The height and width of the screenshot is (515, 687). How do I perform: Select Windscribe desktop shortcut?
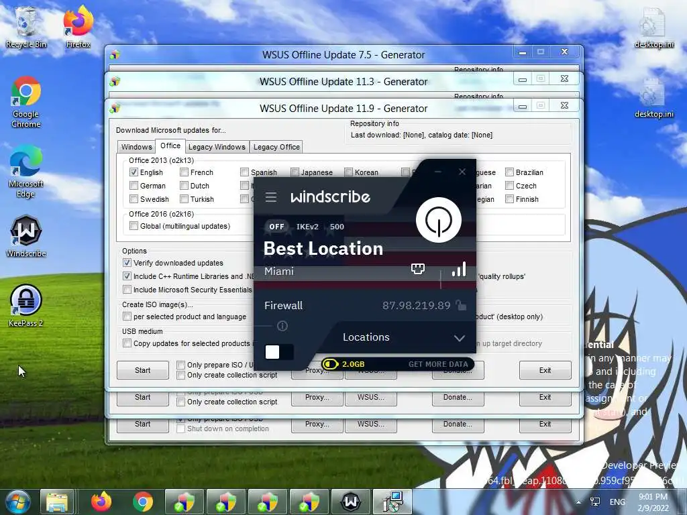pyautogui.click(x=26, y=236)
